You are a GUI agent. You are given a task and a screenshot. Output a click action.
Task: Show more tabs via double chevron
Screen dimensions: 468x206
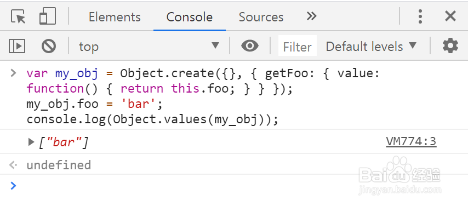pyautogui.click(x=311, y=16)
